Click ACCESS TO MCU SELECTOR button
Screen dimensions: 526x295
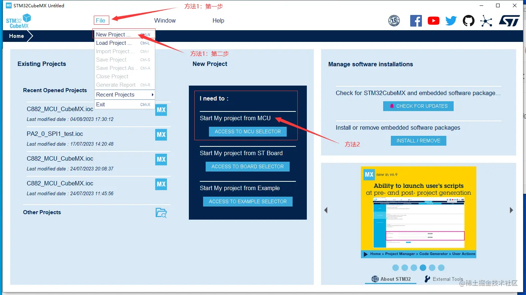tap(248, 132)
